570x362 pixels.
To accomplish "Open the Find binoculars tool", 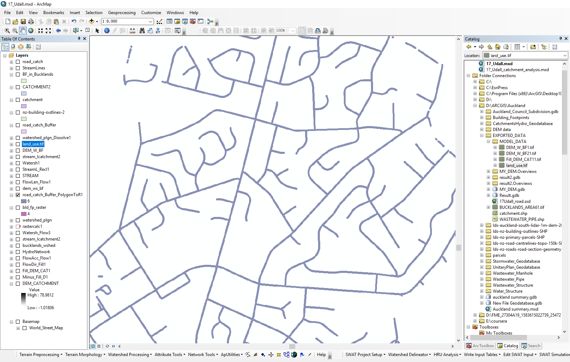I will 142,31.
